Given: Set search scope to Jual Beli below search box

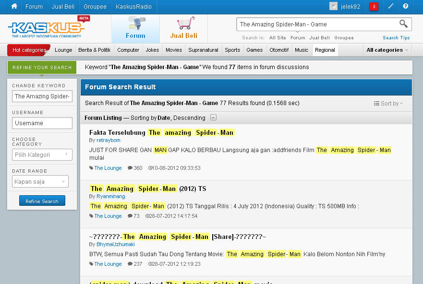Looking at the screenshot, I should tap(319, 38).
